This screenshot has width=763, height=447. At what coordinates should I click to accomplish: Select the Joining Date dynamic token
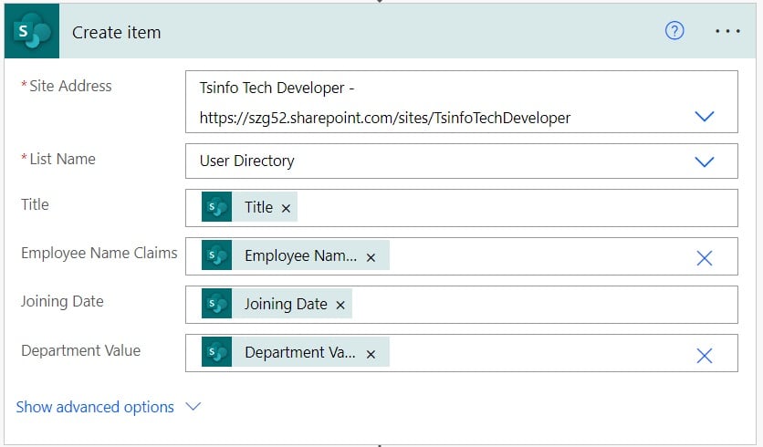pyautogui.click(x=277, y=304)
